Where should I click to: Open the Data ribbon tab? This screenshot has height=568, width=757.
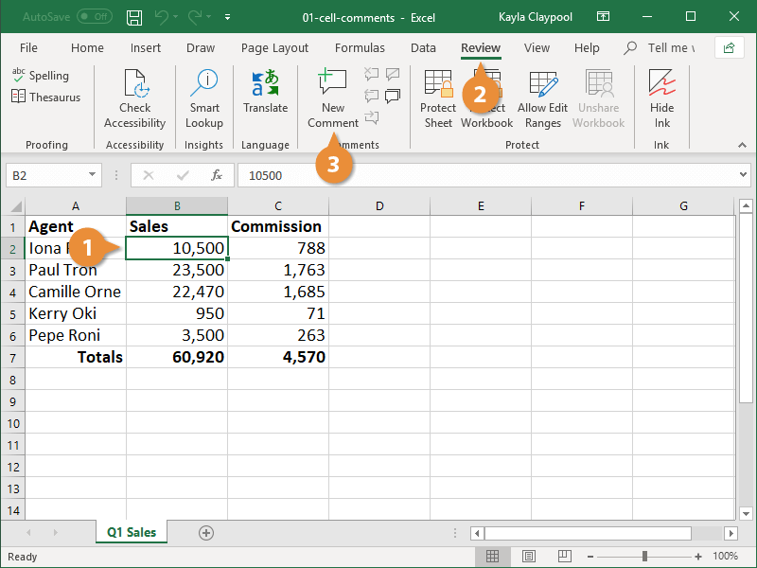coord(423,47)
